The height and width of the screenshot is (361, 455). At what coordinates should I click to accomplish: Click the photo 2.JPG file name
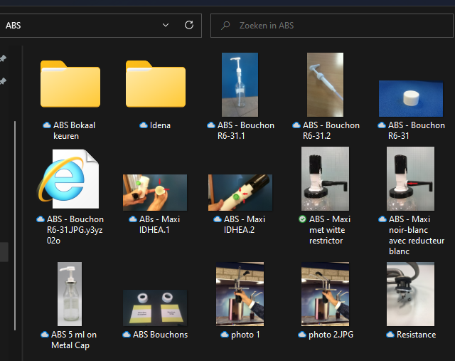pyautogui.click(x=331, y=335)
